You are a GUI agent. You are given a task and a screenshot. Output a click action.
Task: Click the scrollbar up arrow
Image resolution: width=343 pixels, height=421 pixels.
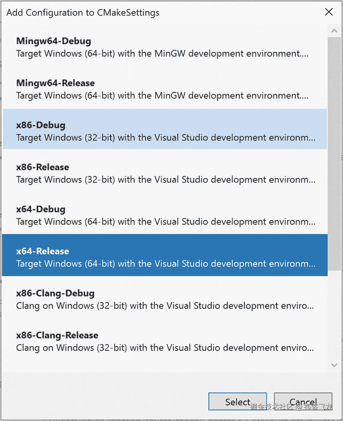click(x=334, y=31)
